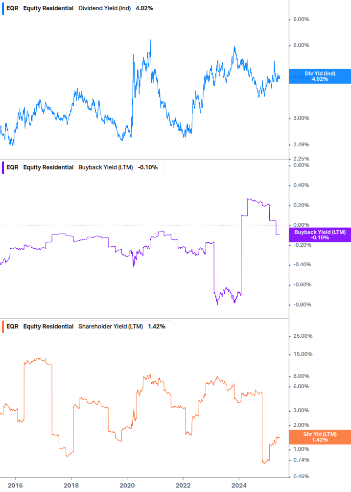Select the purple Buyback Yield (LTM) -0.10% axis tag

320,235
